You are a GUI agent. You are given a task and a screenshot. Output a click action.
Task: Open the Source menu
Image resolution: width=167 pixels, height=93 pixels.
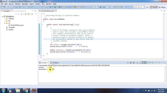11,4
